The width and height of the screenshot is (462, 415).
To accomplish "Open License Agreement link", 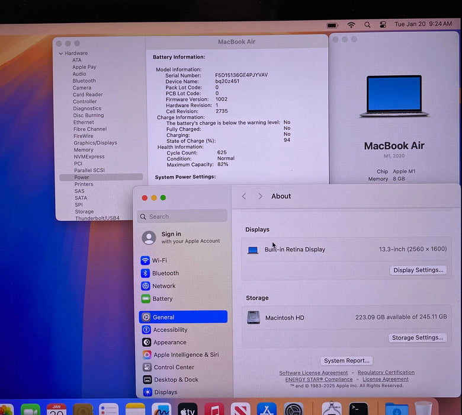I will [x=386, y=379].
